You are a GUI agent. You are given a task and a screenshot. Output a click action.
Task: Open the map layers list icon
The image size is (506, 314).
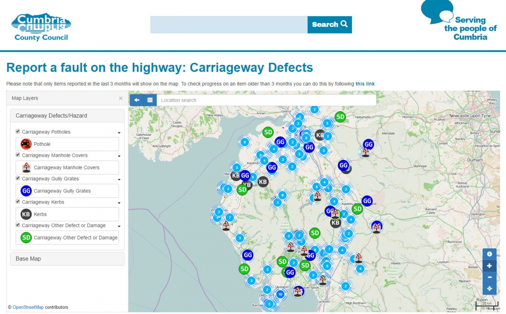(150, 100)
